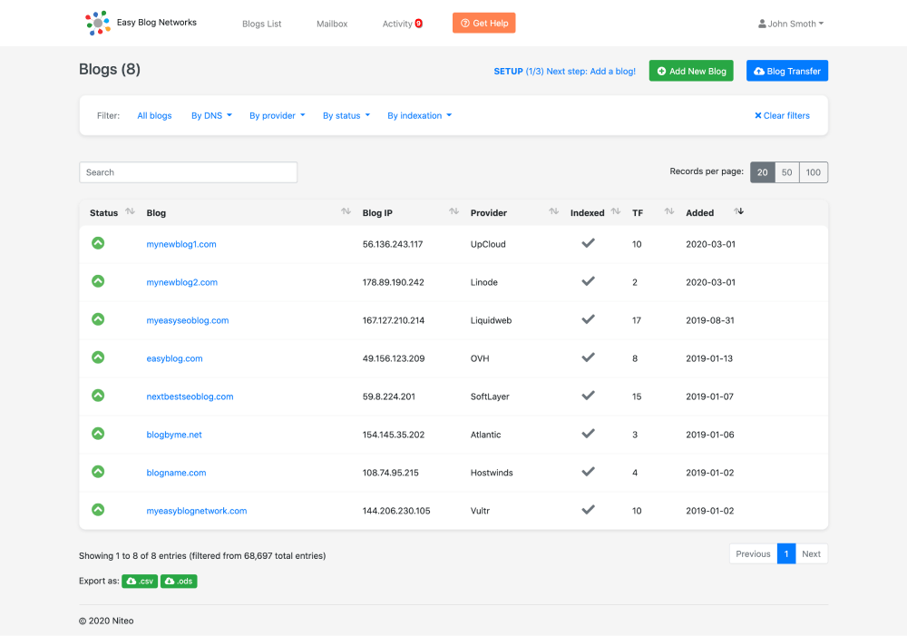Click green status icon for myeasyblognetwork.com
This screenshot has width=907, height=636.
click(98, 510)
